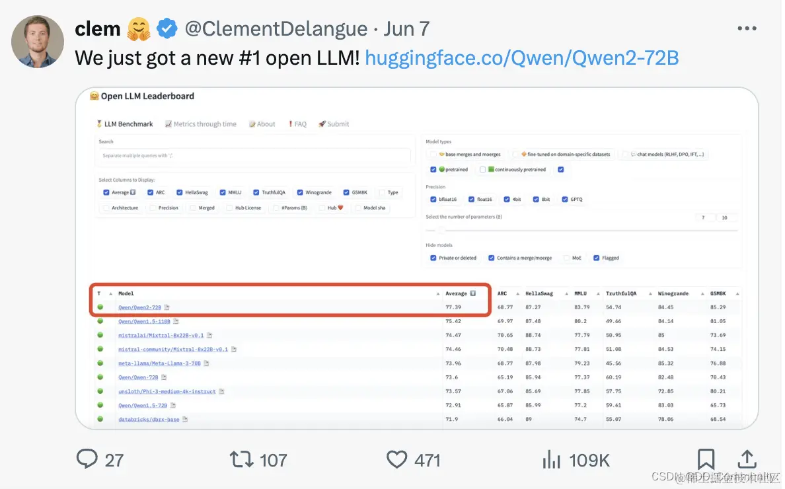Viewport: 785px width, 489px height.
Task: Open the Qwen/Qwen2-72B model link
Action: 139,307
